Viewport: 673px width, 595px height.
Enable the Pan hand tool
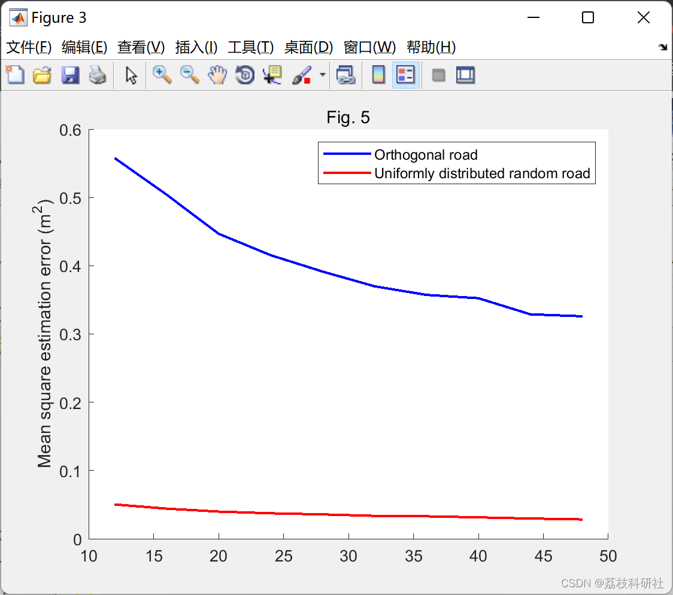217,75
